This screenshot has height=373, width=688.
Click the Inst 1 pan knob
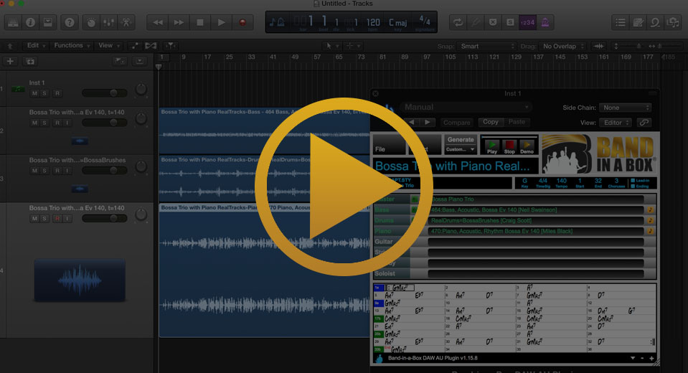coord(141,89)
